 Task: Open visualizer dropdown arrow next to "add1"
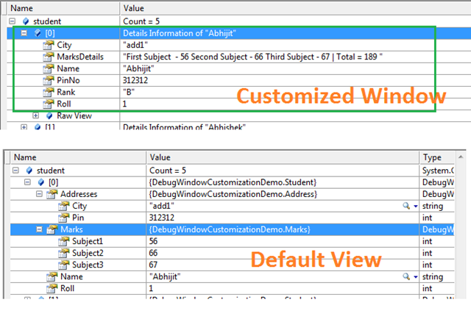point(415,207)
